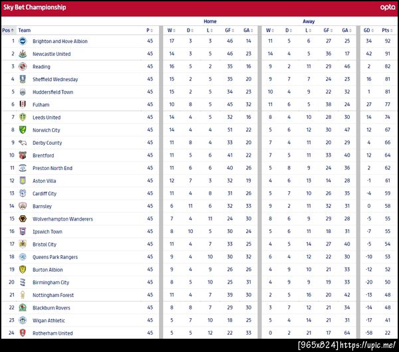Click the Away section header
Image resolution: width=399 pixels, height=352 pixels.
pyautogui.click(x=309, y=21)
